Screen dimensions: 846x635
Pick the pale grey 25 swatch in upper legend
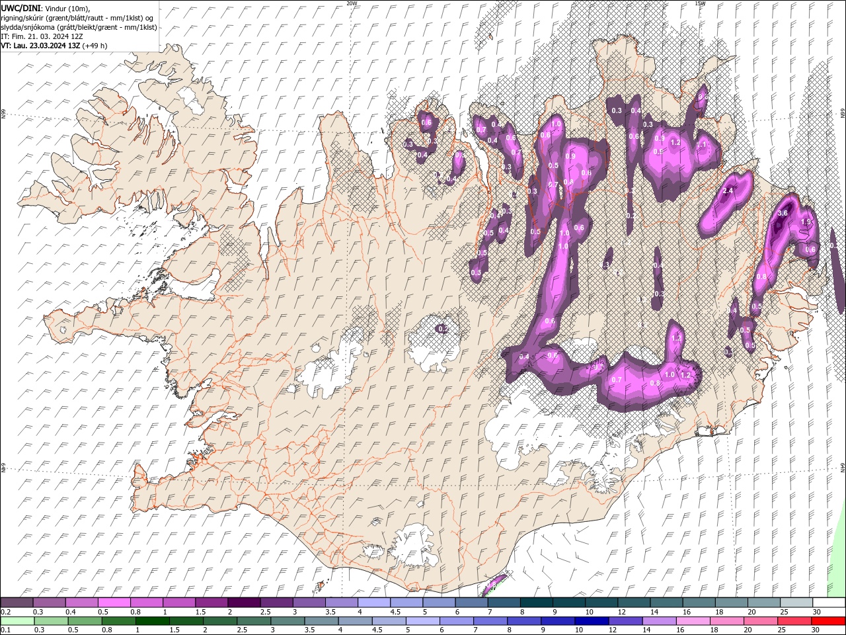point(796,603)
